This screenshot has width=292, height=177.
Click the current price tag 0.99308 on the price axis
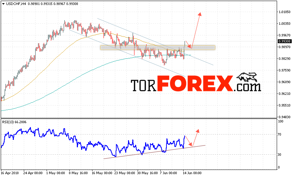pos(285,41)
